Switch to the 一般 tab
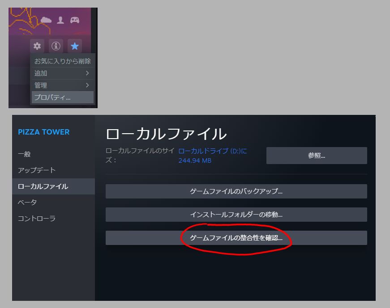390x308 pixels. [x=53, y=154]
